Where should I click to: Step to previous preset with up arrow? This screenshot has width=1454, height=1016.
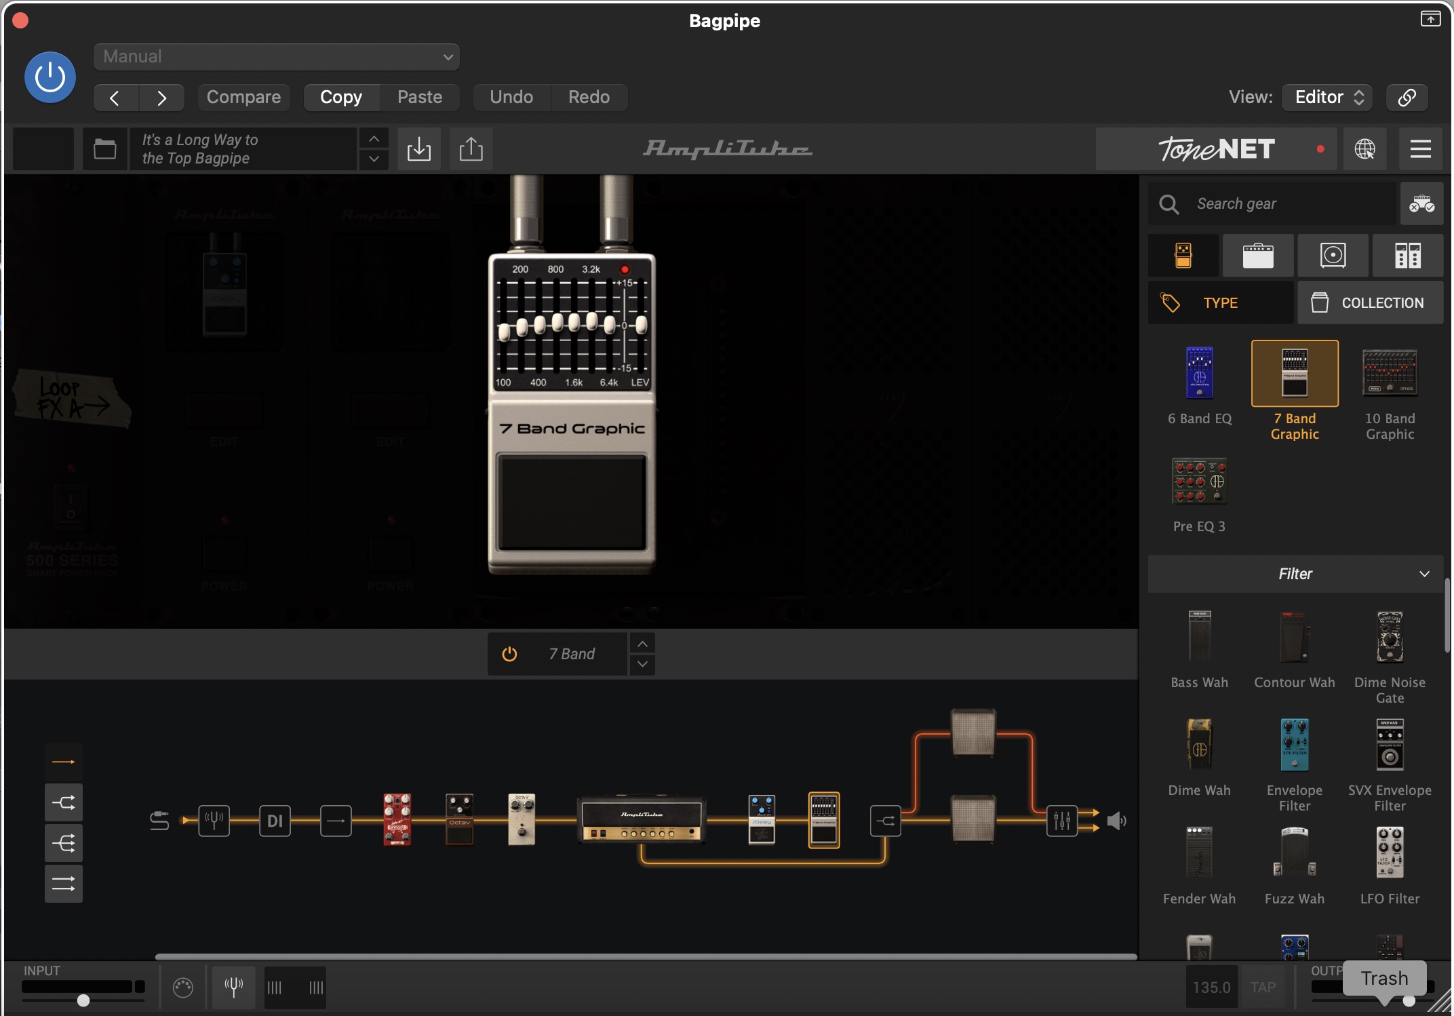coord(374,138)
